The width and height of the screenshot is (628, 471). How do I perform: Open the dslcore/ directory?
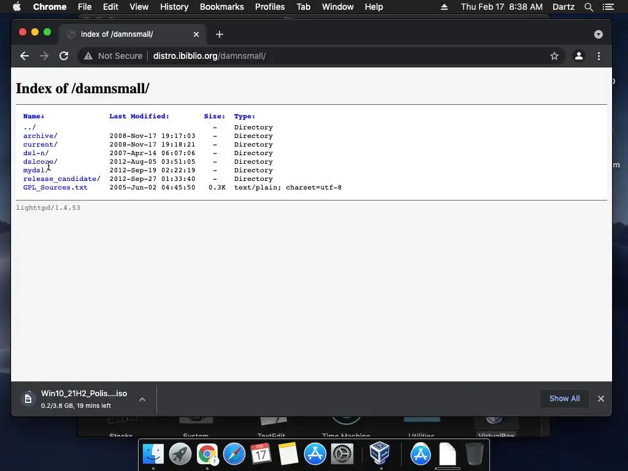(x=40, y=162)
